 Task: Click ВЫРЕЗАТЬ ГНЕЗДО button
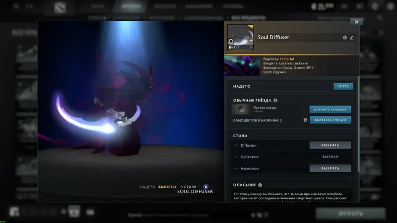pos(330,120)
